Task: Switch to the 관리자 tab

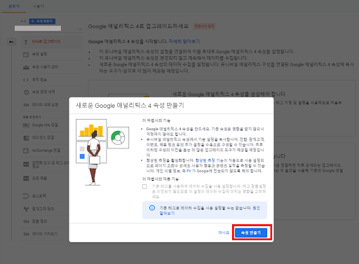Action: click(x=14, y=6)
